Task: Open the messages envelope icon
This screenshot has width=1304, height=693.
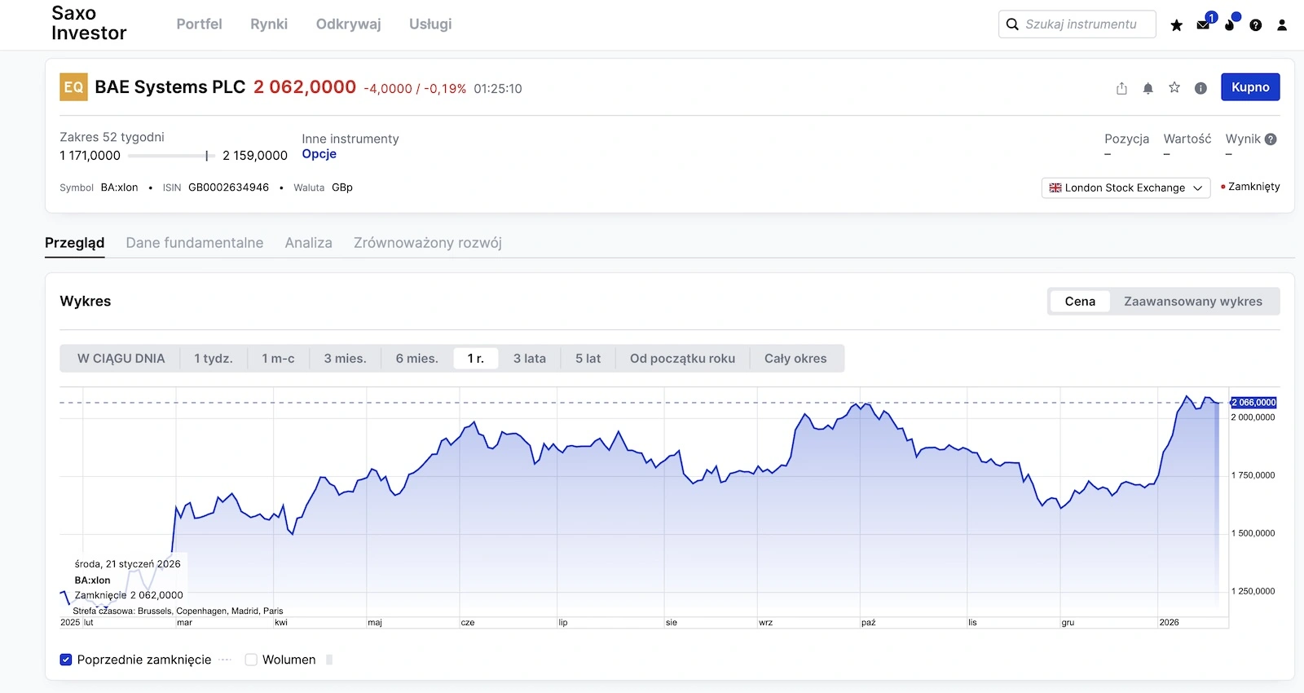Action: (x=1203, y=25)
